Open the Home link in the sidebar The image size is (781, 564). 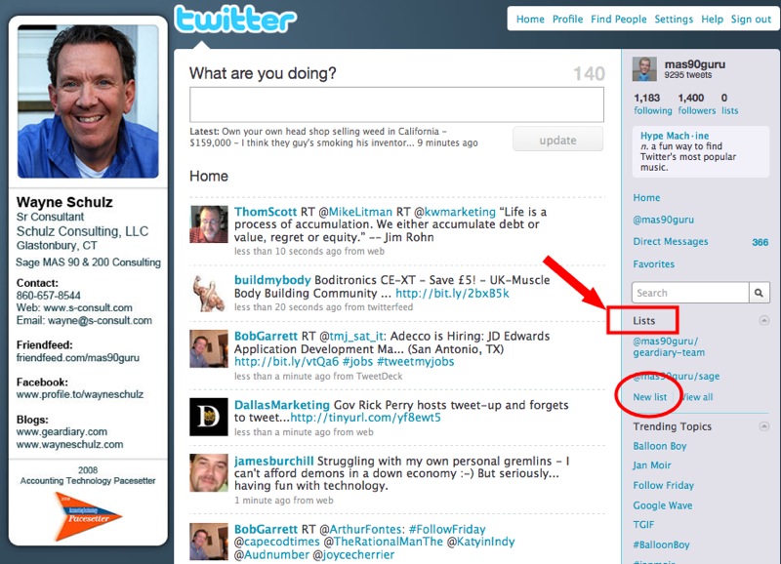(646, 198)
